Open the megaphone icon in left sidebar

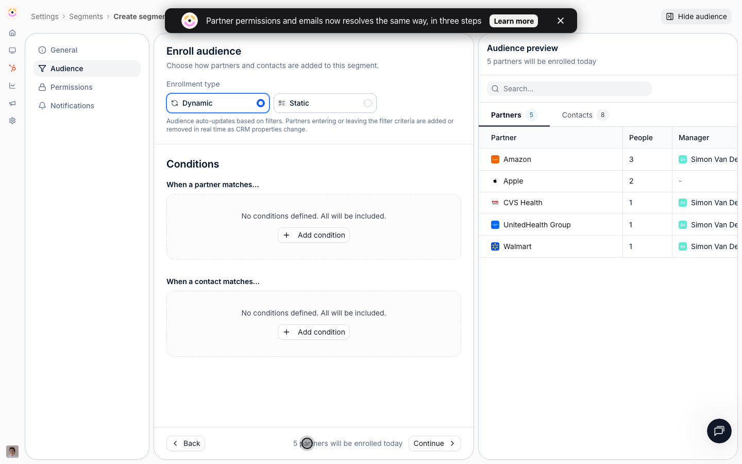[x=12, y=103]
